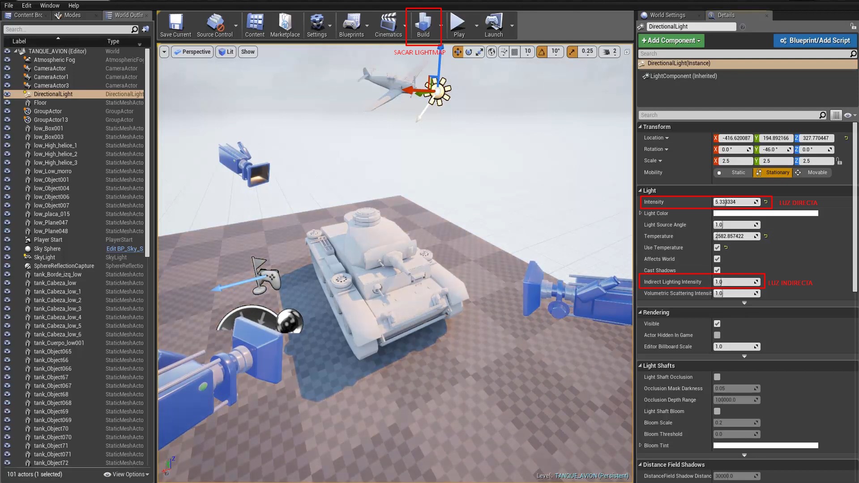The width and height of the screenshot is (859, 483).
Task: Click the Show viewport button
Action: (x=248, y=52)
